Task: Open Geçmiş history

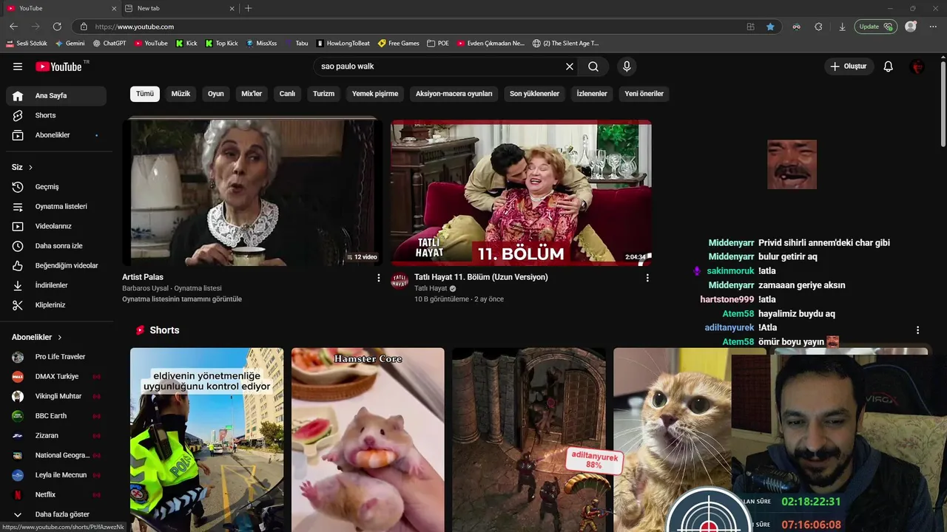Action: 56,187
